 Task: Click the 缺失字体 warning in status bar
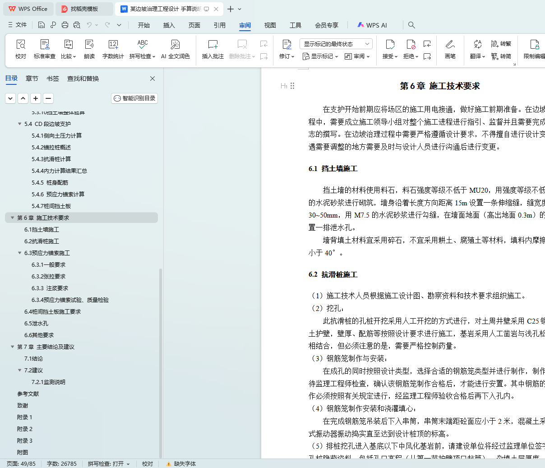click(181, 464)
